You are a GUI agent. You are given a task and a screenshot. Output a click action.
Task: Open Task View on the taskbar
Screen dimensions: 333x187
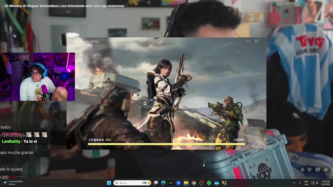pyautogui.click(x=156, y=183)
